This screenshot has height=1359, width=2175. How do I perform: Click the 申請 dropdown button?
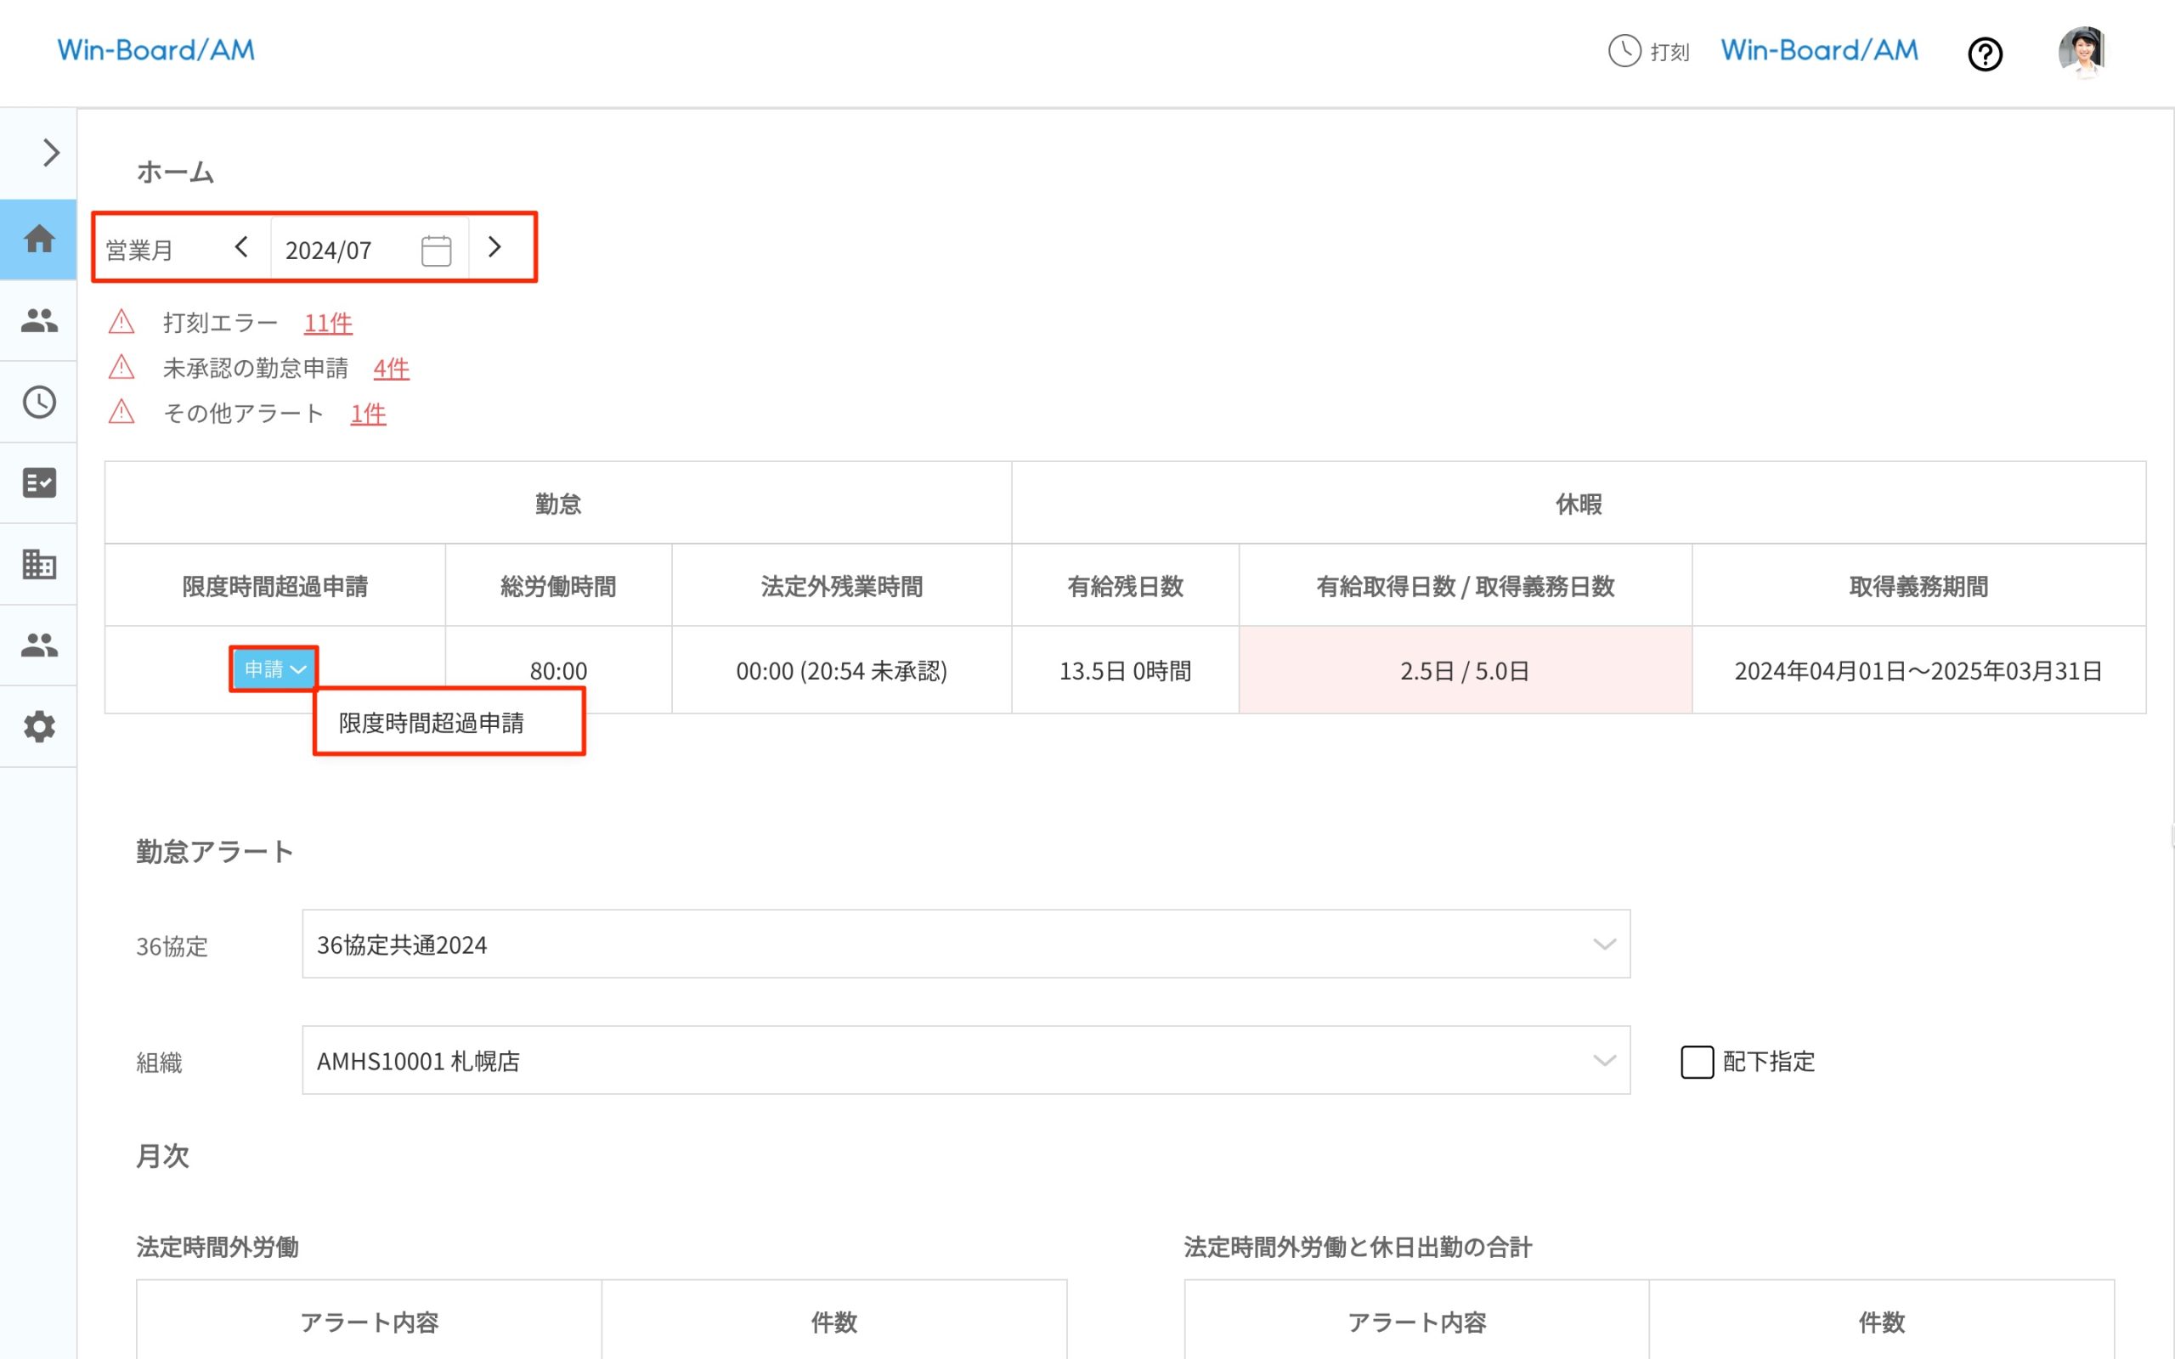(274, 668)
